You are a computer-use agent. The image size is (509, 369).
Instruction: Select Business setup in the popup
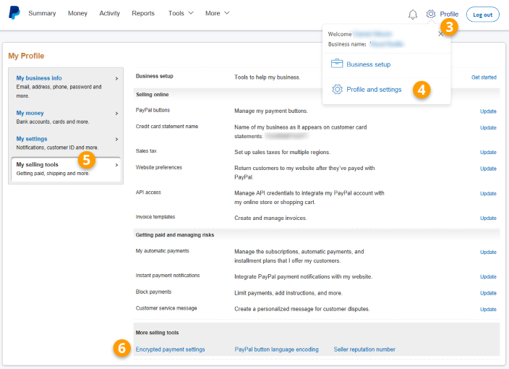click(x=369, y=64)
